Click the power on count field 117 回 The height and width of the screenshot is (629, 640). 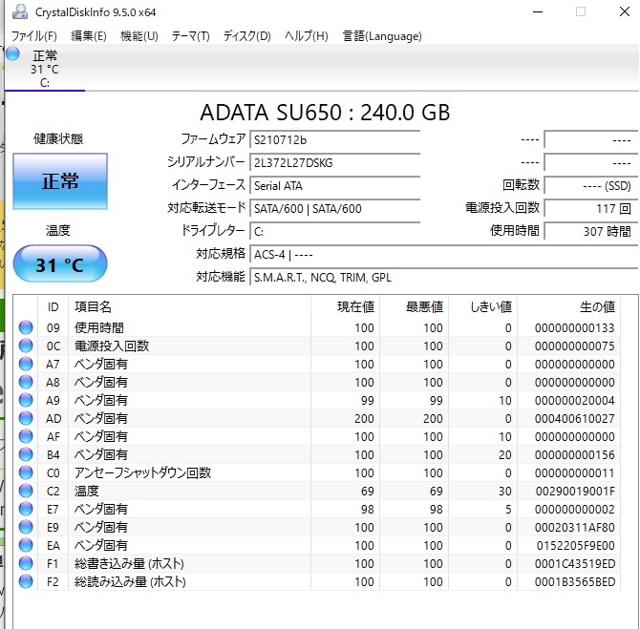click(x=591, y=208)
